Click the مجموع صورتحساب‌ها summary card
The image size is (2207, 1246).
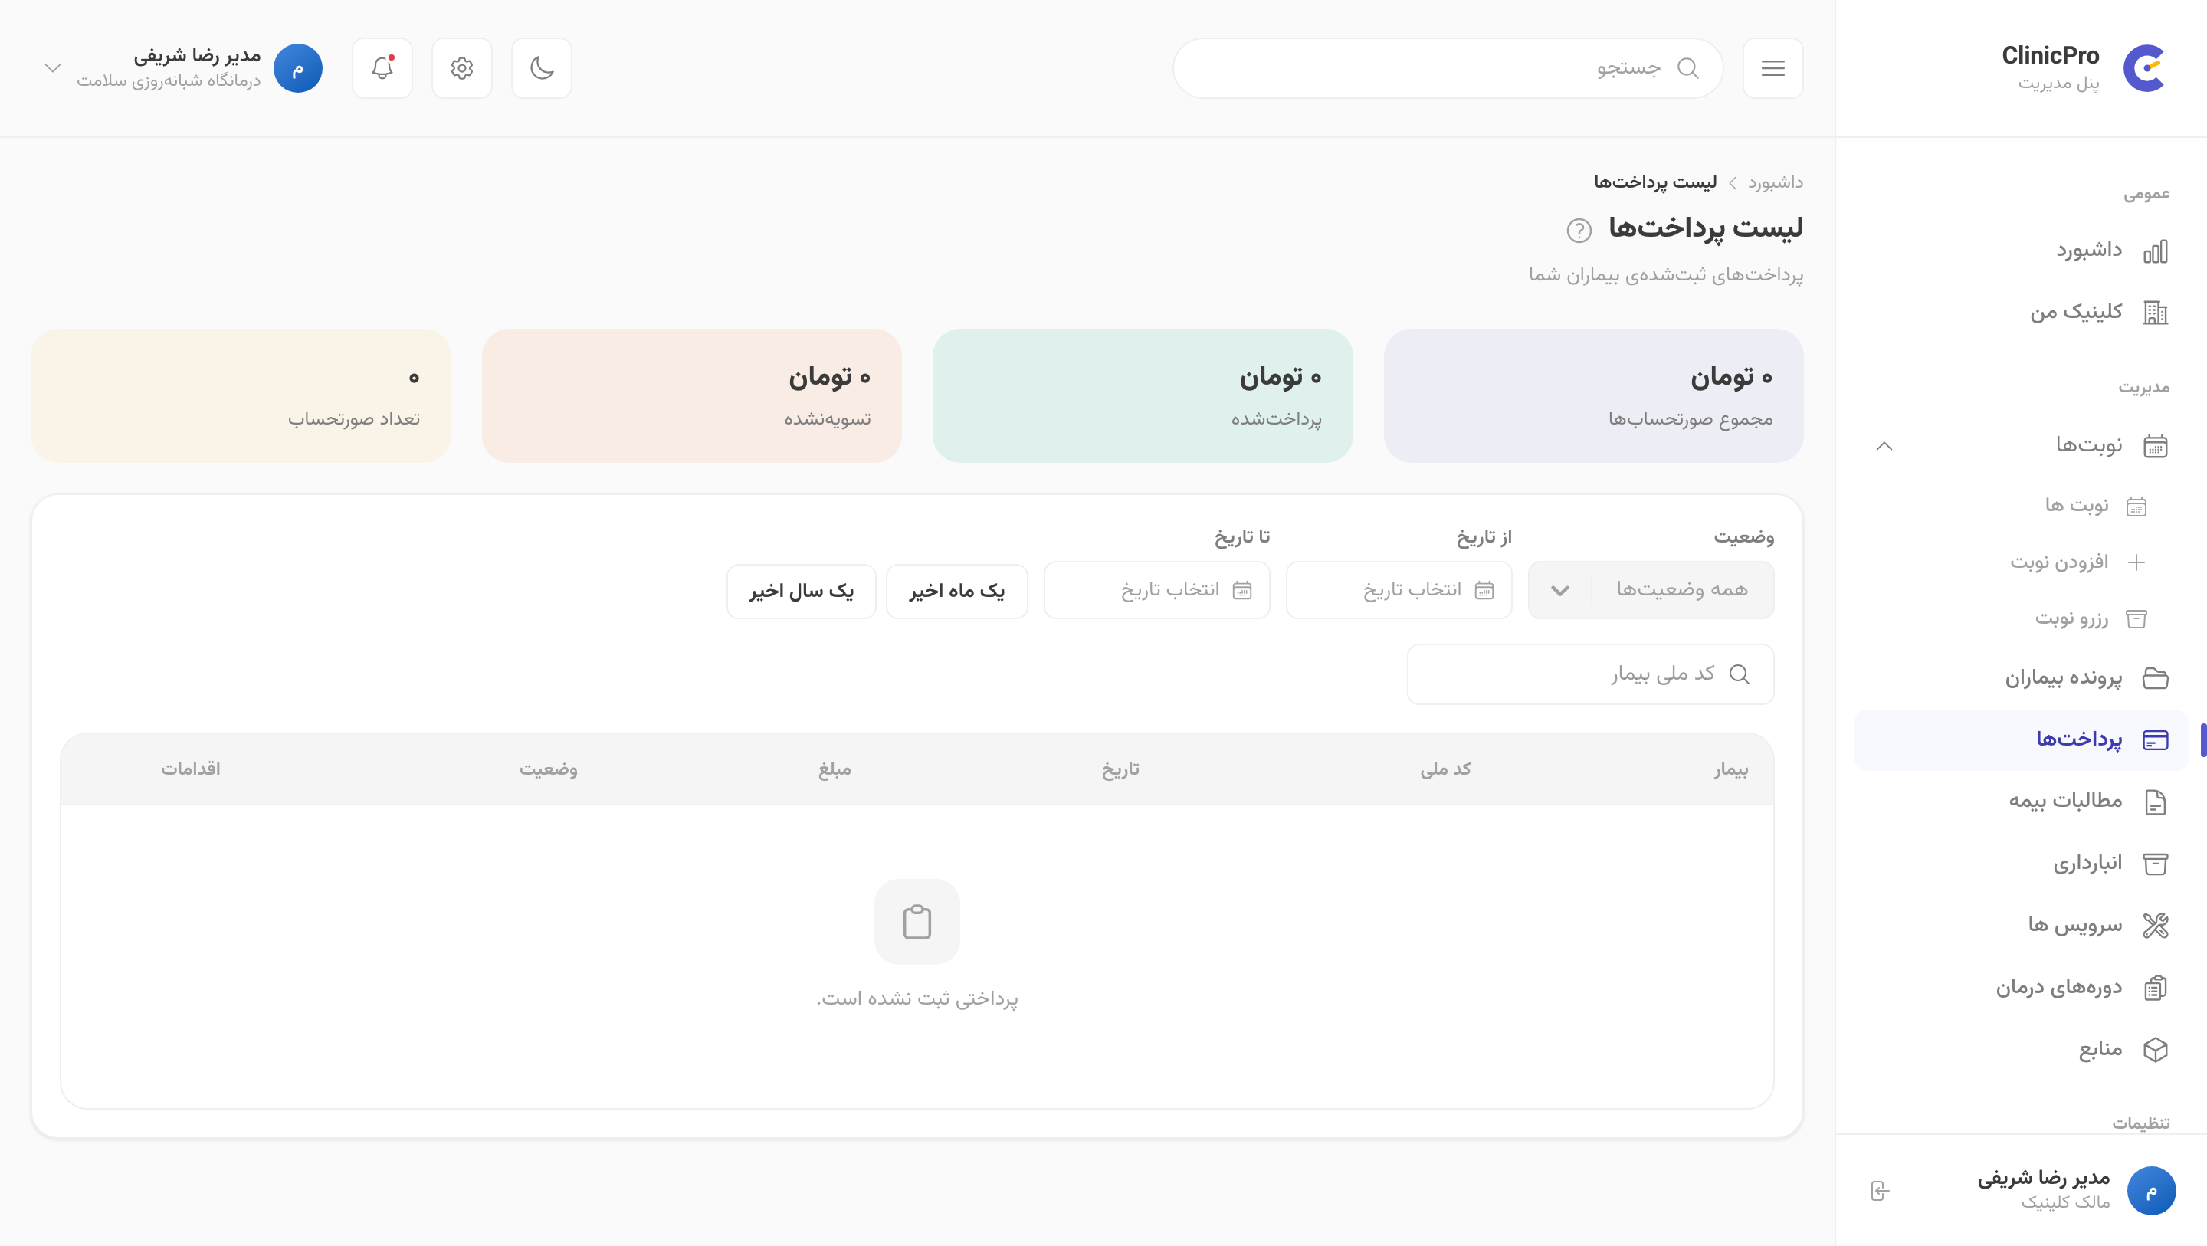click(x=1592, y=396)
